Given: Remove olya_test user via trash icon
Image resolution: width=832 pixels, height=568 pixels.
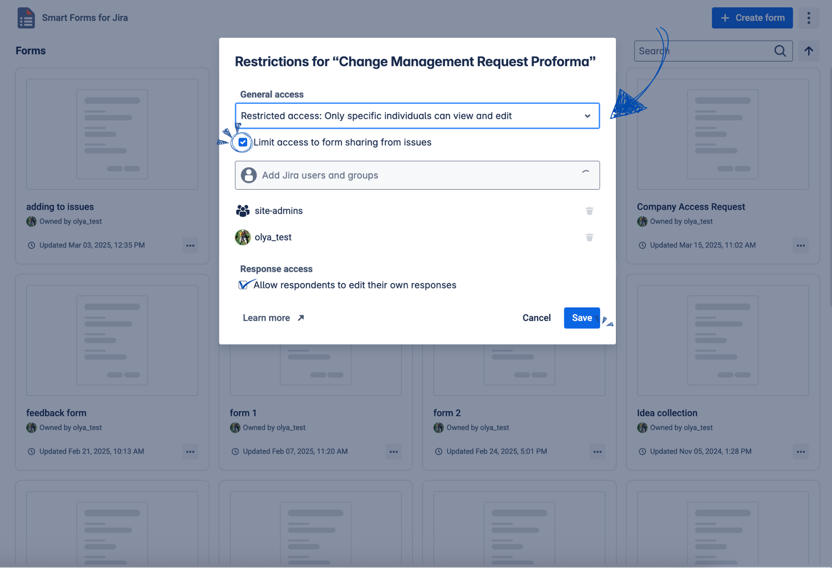Looking at the screenshot, I should coord(589,237).
